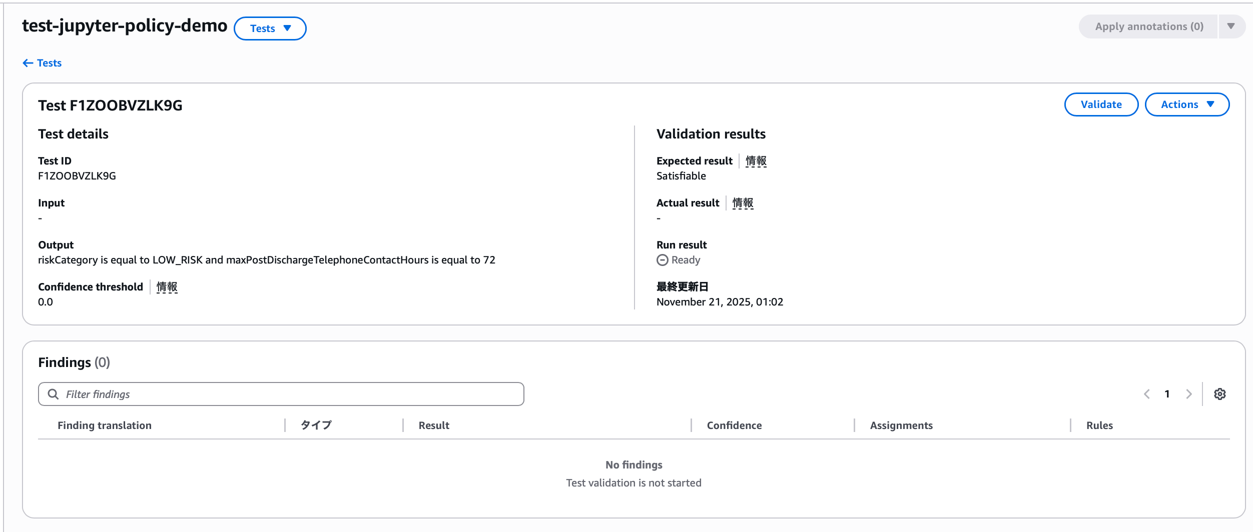Open Actual result info link
1253x532 pixels.
click(743, 203)
